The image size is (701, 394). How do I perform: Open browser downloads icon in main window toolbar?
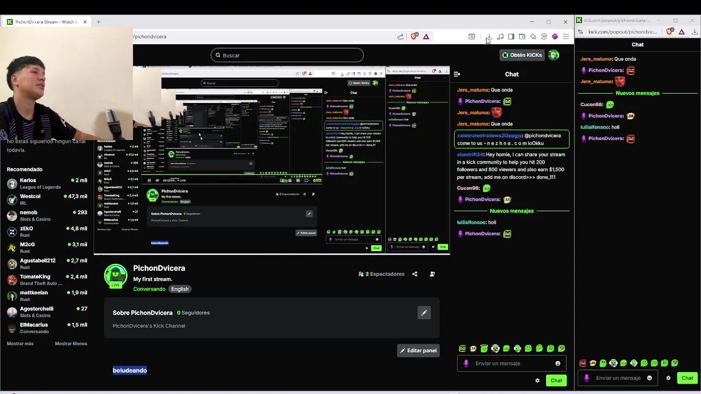click(x=489, y=37)
